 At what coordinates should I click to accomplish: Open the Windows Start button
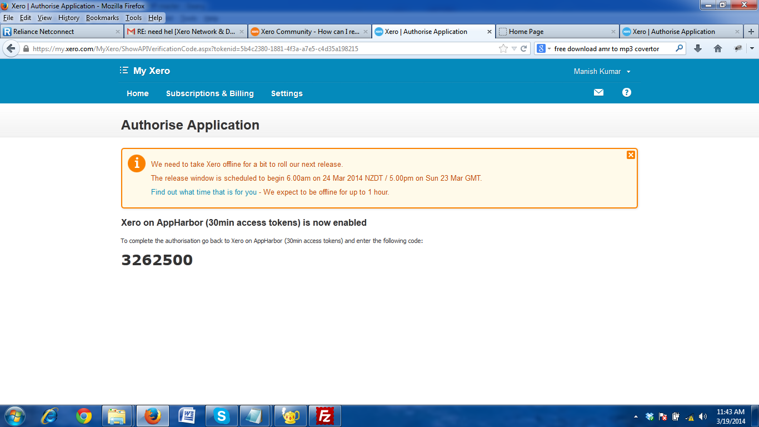[14, 415]
